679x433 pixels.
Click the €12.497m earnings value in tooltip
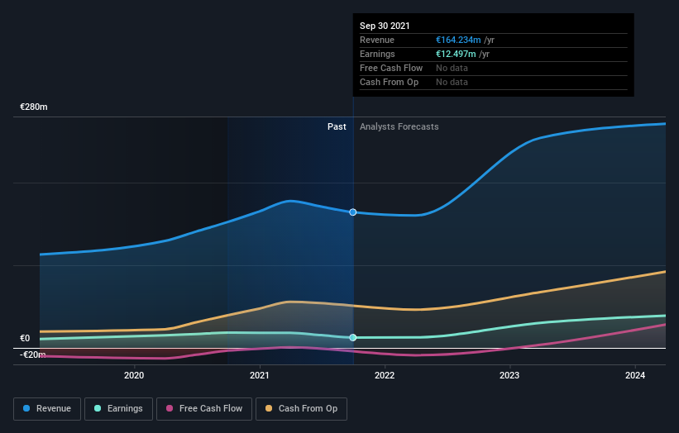click(x=456, y=54)
